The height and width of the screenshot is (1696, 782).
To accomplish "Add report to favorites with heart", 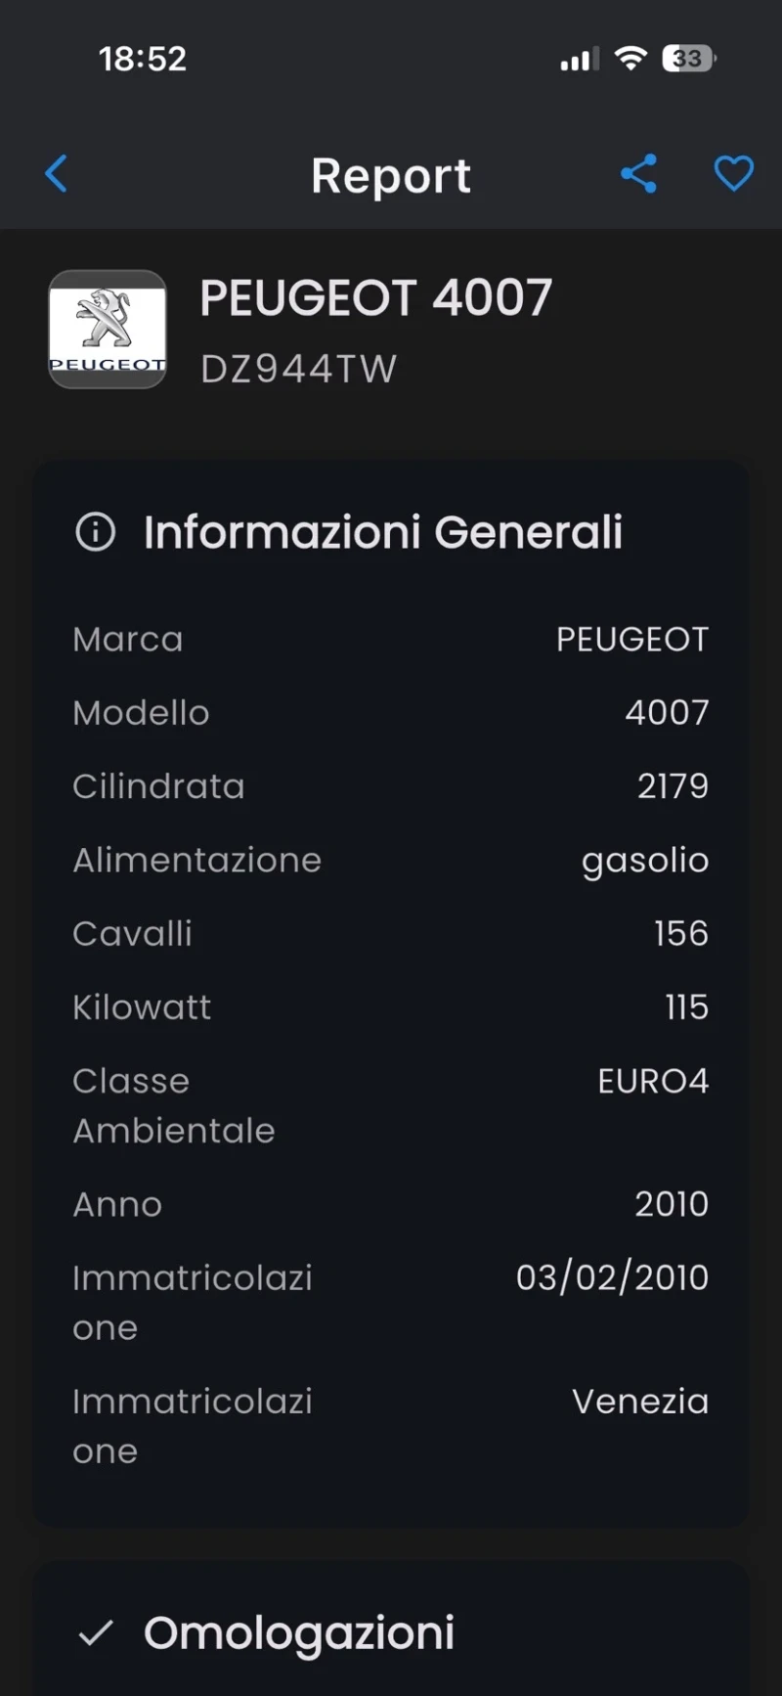I will pyautogui.click(x=733, y=175).
